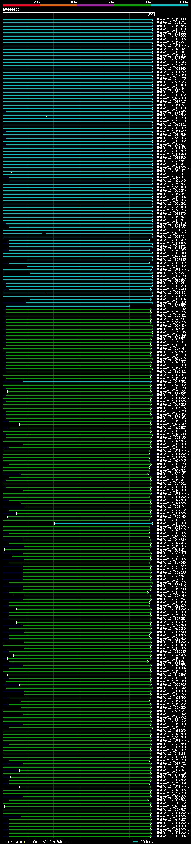Select hit label UniRef100_B2B163
Screen dimensions: 191x844
click(x=171, y=418)
